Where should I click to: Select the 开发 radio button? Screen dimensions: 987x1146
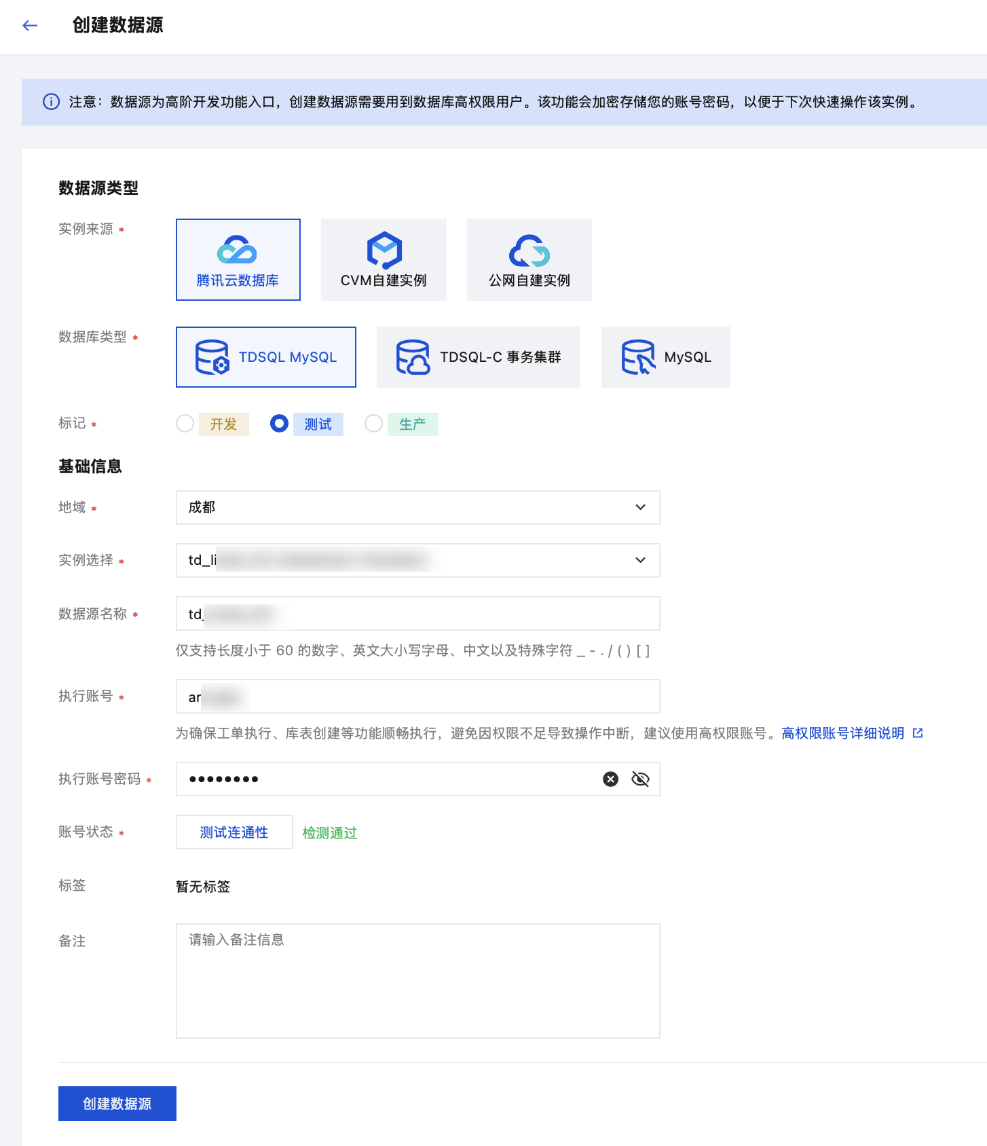coord(185,424)
